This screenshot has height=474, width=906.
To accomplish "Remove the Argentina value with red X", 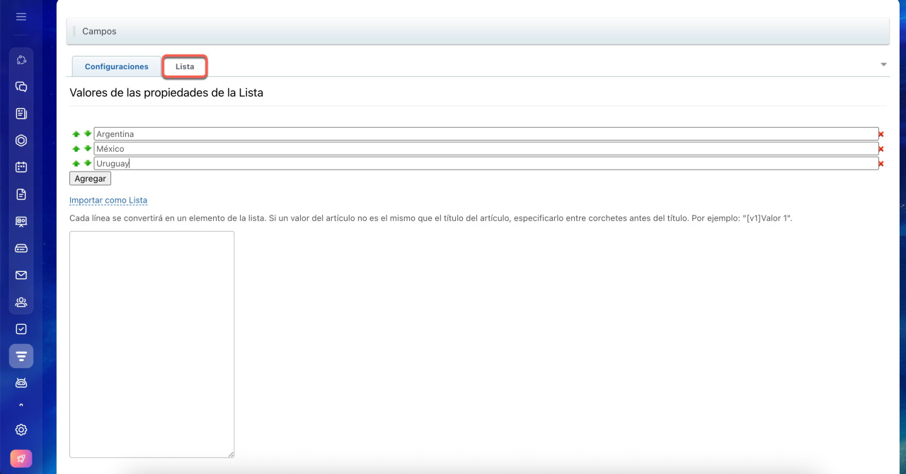I will 881,134.
